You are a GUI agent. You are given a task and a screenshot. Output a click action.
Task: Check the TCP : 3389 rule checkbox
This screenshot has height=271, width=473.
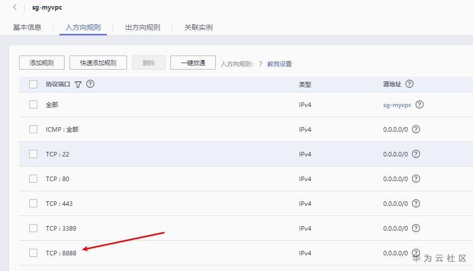click(x=33, y=228)
